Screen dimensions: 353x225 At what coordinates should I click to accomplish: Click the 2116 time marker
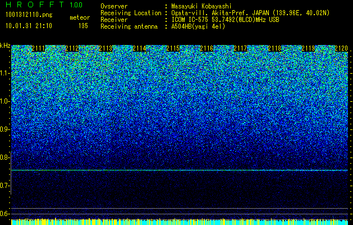[x=207, y=48]
